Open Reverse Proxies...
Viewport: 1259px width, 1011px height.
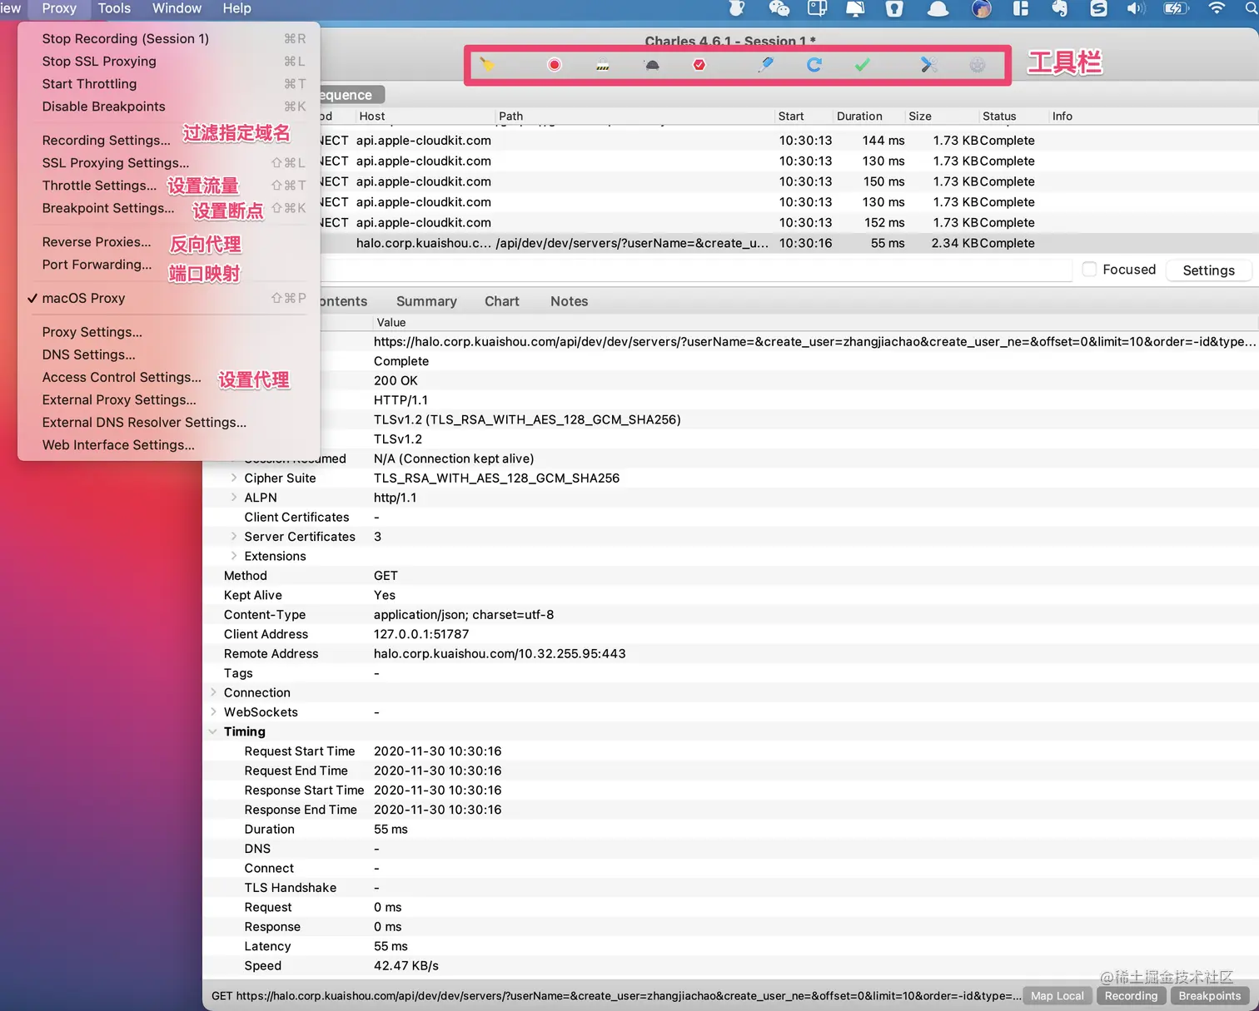[169, 241]
